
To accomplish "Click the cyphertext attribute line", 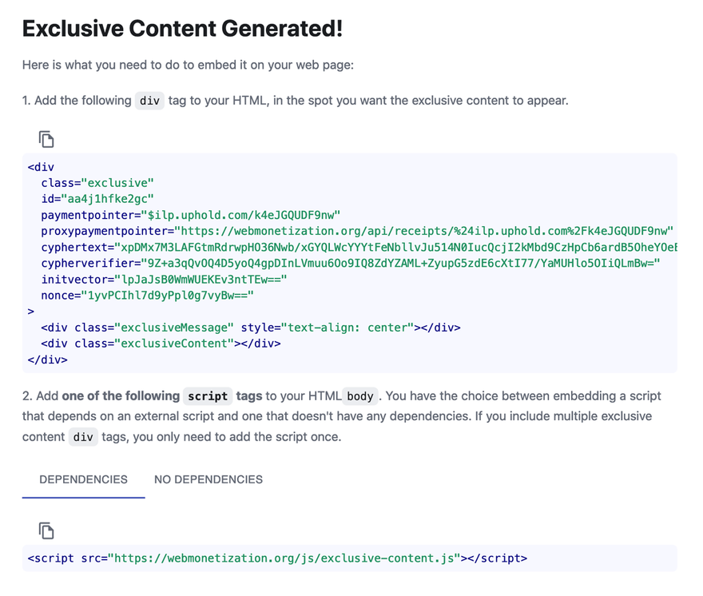I will pos(359,247).
